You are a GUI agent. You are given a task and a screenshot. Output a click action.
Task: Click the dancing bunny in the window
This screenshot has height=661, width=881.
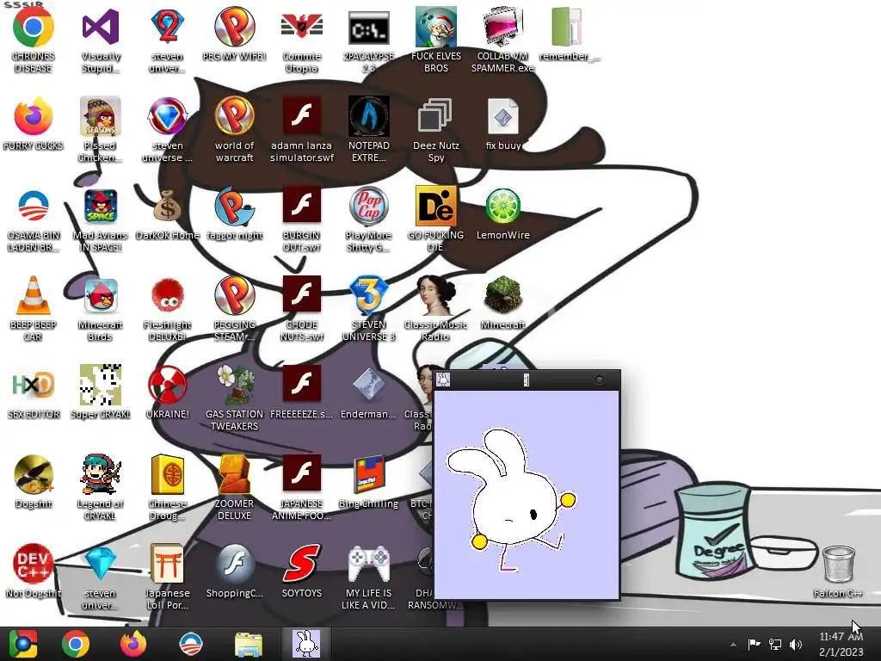(511, 498)
